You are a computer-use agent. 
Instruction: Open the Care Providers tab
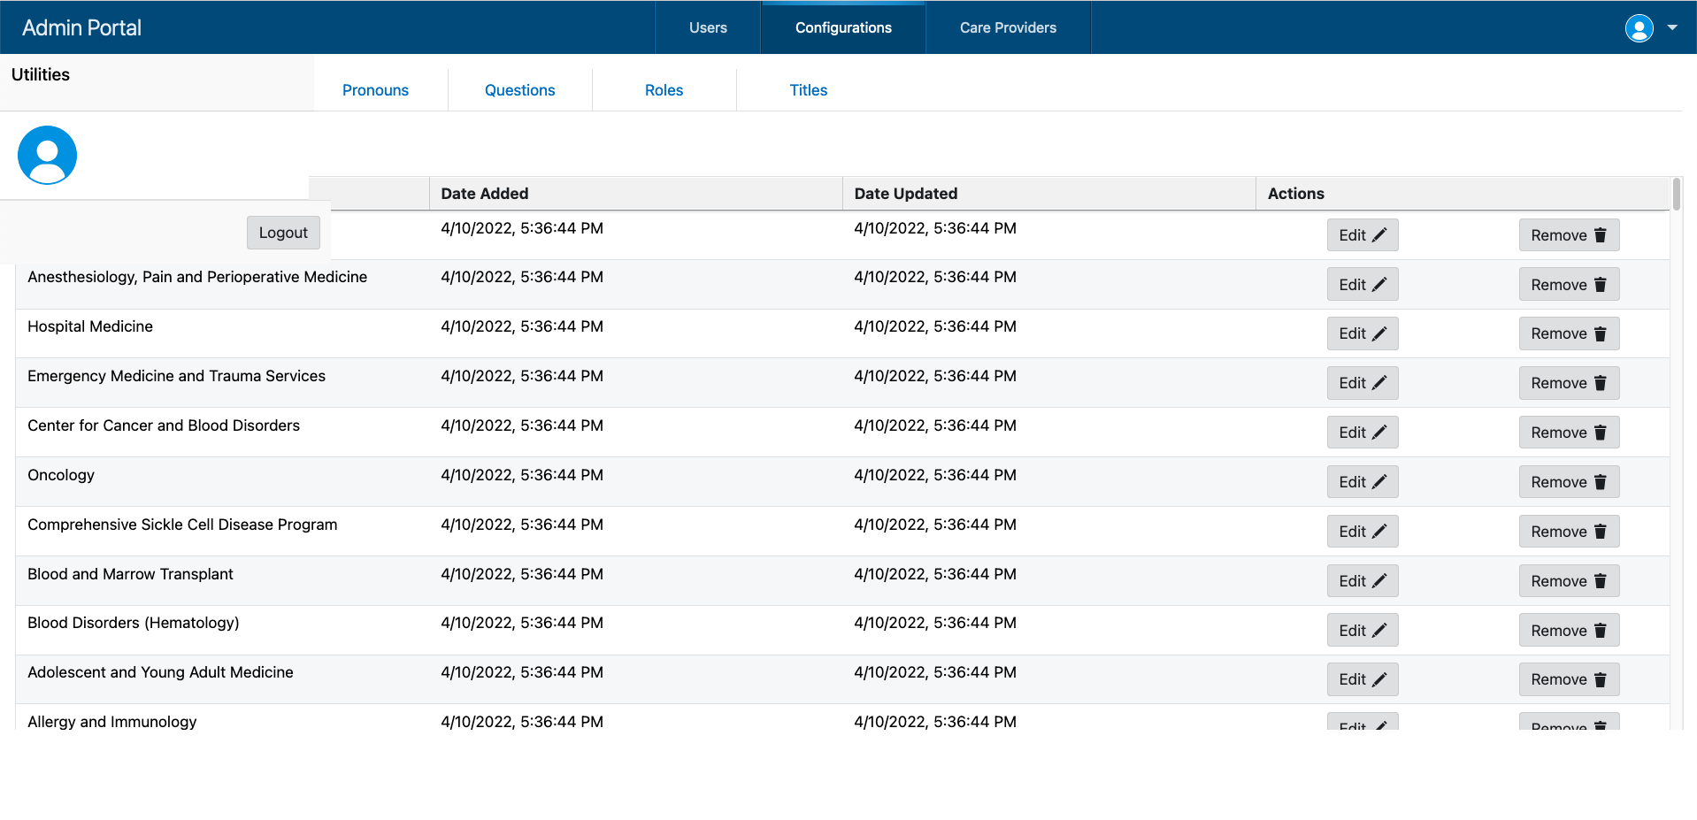pyautogui.click(x=1007, y=27)
